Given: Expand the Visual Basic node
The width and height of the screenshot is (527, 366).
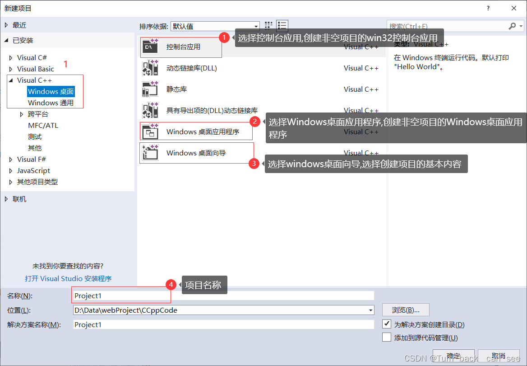Looking at the screenshot, I should click(11, 69).
